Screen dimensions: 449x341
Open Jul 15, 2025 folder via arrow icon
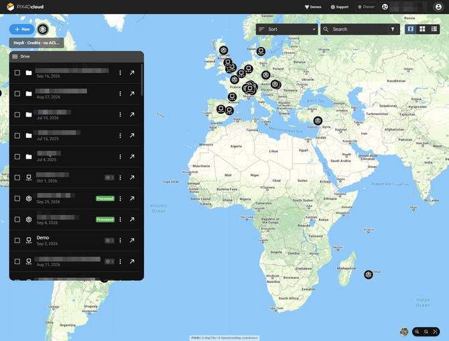click(x=132, y=135)
